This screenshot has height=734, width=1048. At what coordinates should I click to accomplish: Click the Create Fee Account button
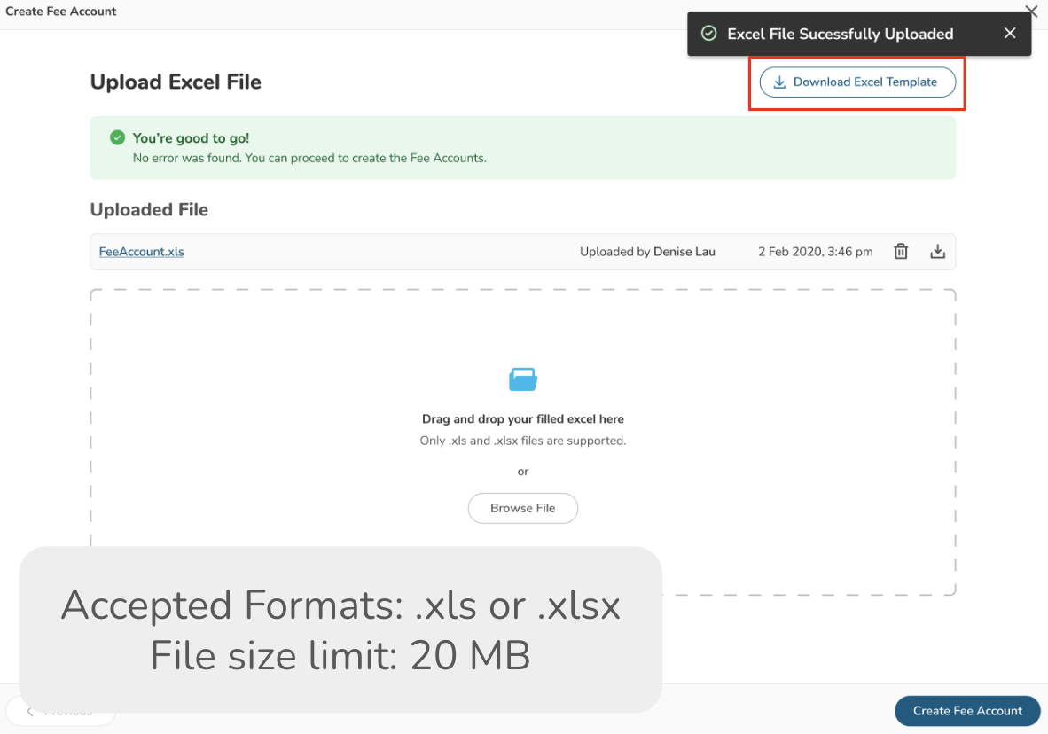pyautogui.click(x=967, y=711)
